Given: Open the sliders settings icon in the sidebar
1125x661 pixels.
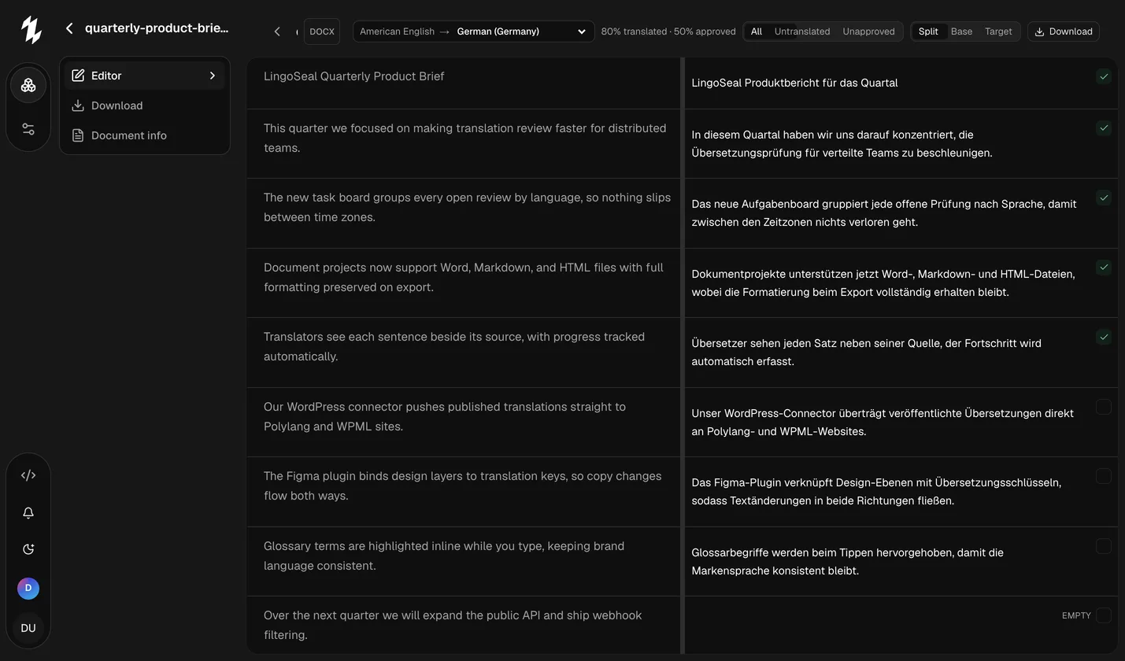Looking at the screenshot, I should click(x=28, y=129).
